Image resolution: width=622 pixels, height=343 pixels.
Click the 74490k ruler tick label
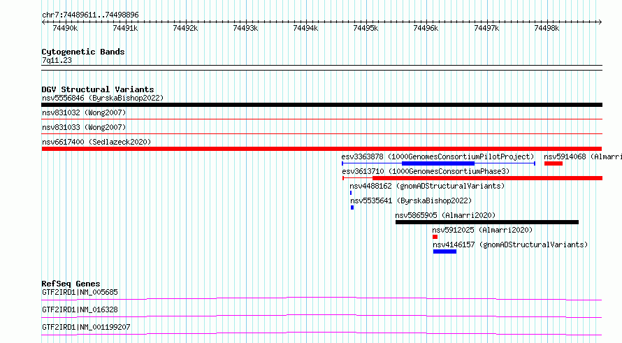click(65, 28)
